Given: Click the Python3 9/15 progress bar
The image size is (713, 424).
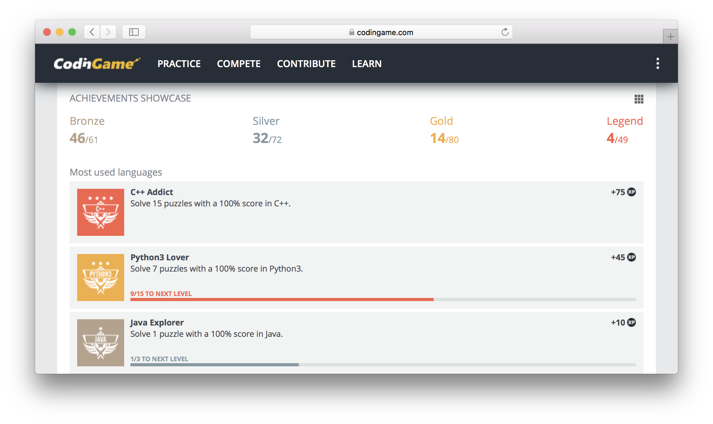Looking at the screenshot, I should [383, 299].
